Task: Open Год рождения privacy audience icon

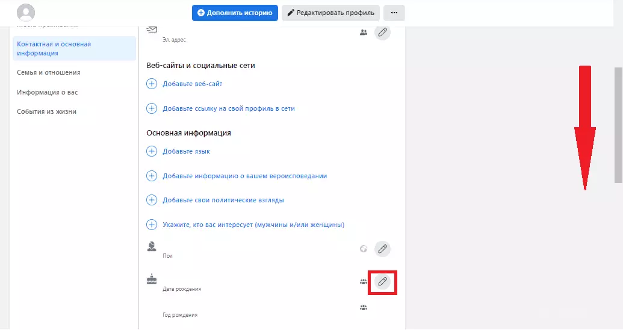Action: [x=364, y=308]
